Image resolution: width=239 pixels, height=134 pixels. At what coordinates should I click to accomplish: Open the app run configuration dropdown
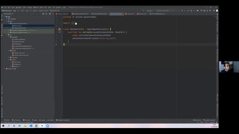click(x=150, y=11)
